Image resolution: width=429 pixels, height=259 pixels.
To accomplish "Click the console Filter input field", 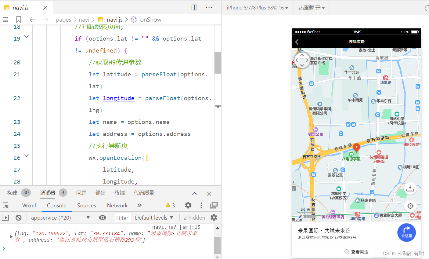I will (x=122, y=218).
